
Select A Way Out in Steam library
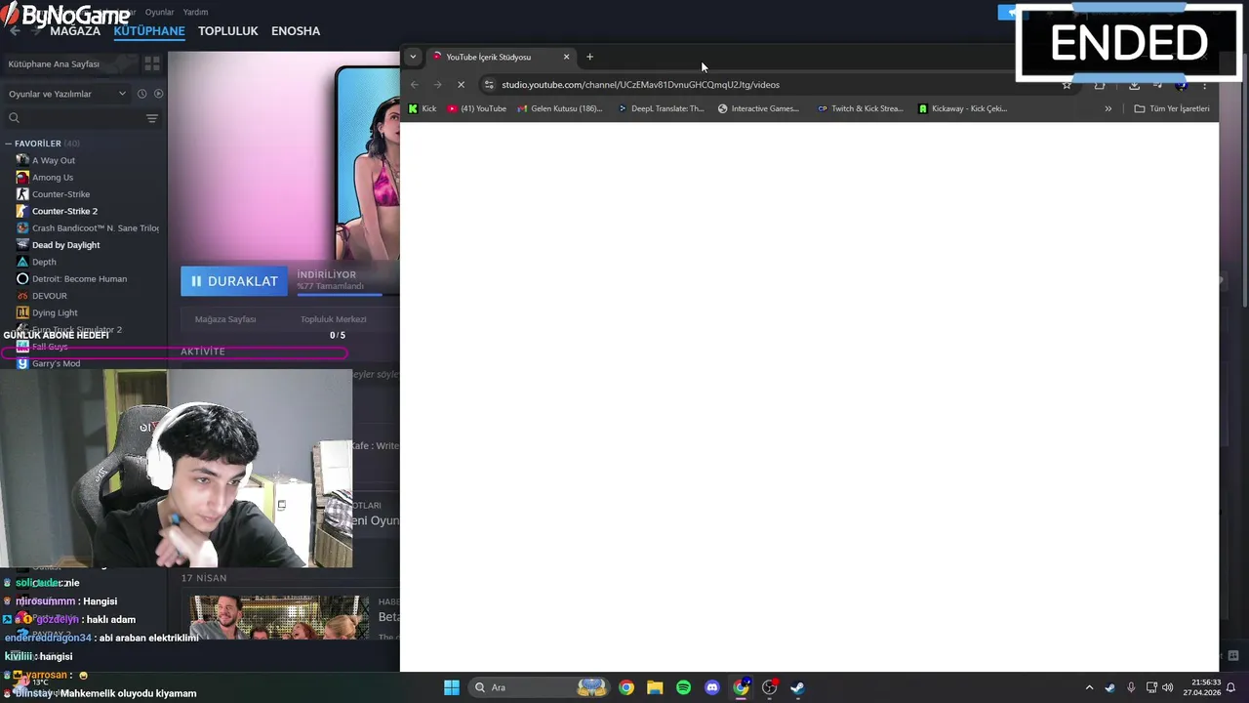(x=54, y=160)
